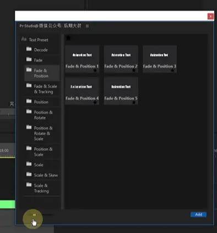Select the Fade & Position folder
217x233 pixels.
(42, 73)
